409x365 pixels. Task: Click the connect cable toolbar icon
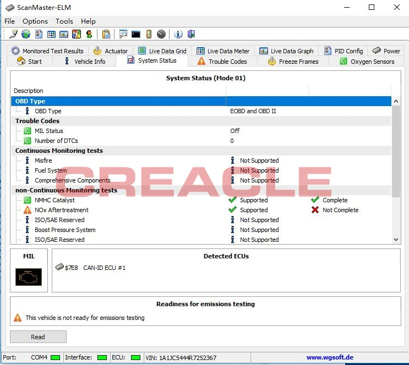click(x=13, y=34)
